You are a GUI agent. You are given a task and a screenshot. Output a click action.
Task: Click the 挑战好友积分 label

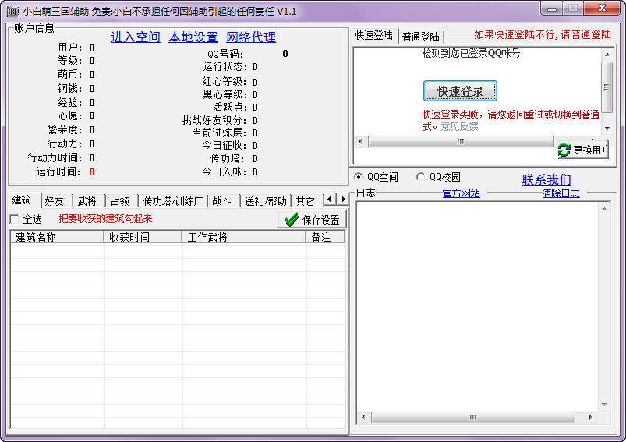pyautogui.click(x=214, y=121)
